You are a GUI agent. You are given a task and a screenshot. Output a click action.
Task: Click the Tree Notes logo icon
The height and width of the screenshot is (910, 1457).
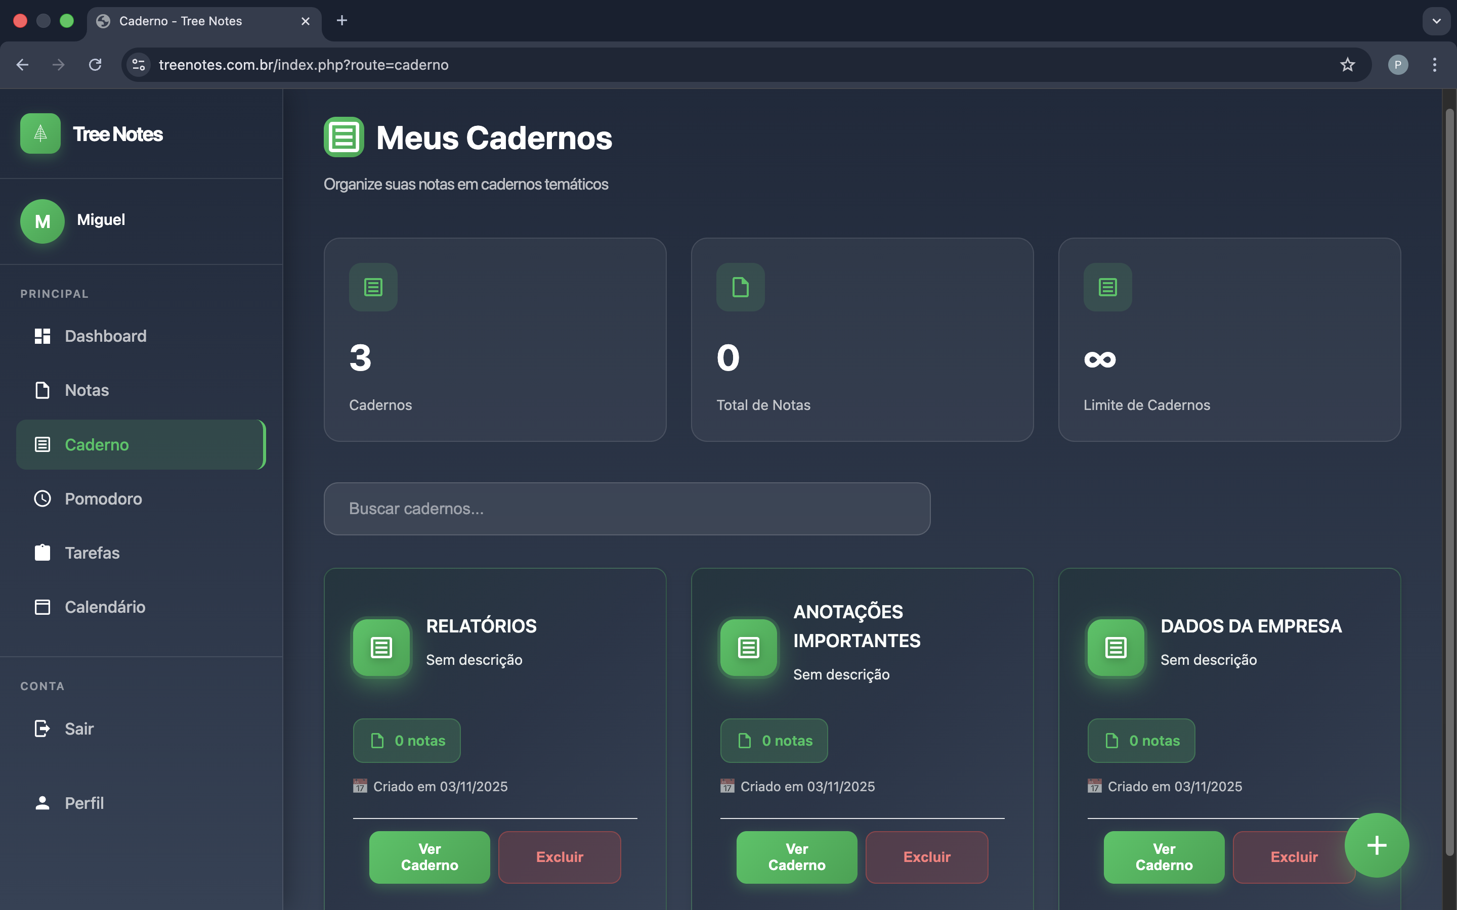(40, 133)
